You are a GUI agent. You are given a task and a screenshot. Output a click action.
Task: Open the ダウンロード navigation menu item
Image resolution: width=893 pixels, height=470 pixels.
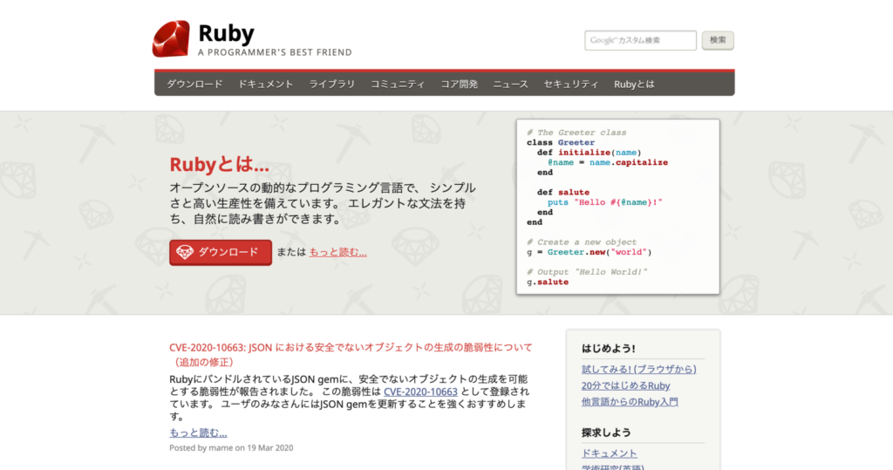coord(194,85)
